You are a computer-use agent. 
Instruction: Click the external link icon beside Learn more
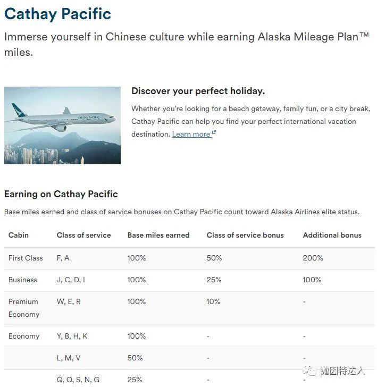pos(214,133)
